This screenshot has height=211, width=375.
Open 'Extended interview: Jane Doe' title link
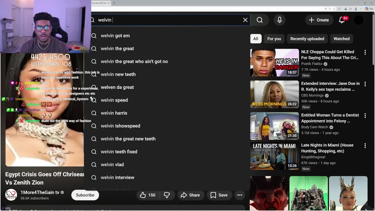tap(330, 86)
